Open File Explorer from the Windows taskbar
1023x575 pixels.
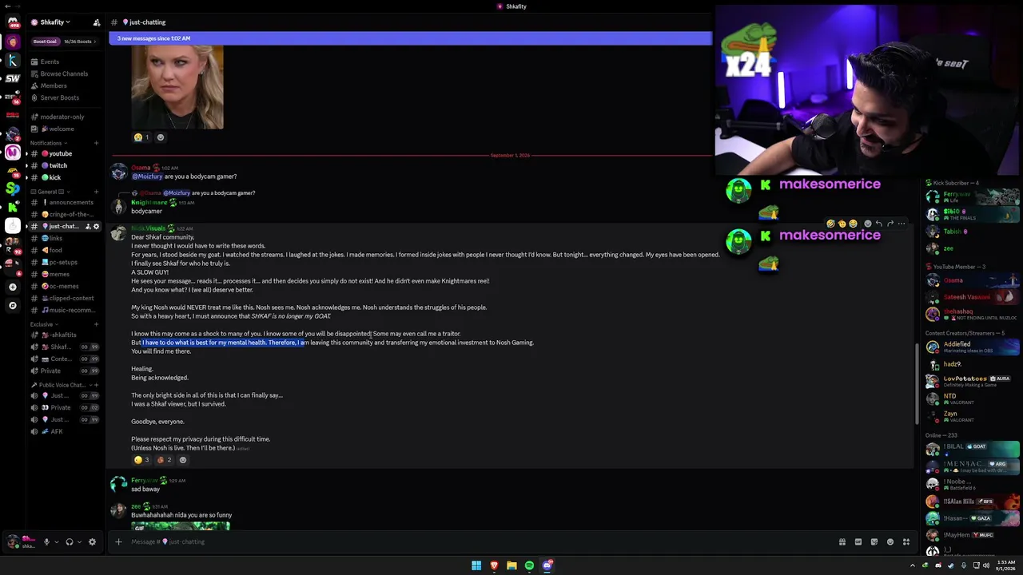(511, 565)
